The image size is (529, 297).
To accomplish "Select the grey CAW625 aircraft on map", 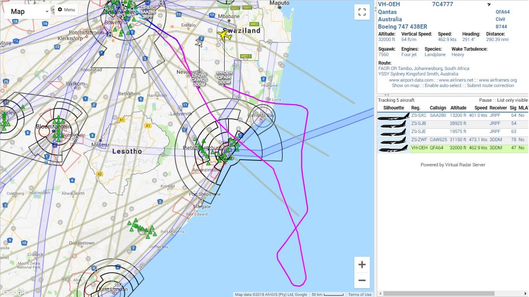I will (200, 42).
